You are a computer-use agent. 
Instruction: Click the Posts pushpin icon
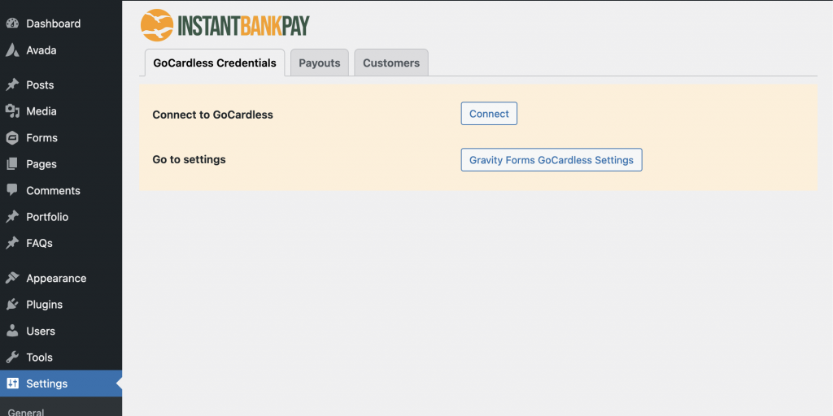tap(12, 84)
